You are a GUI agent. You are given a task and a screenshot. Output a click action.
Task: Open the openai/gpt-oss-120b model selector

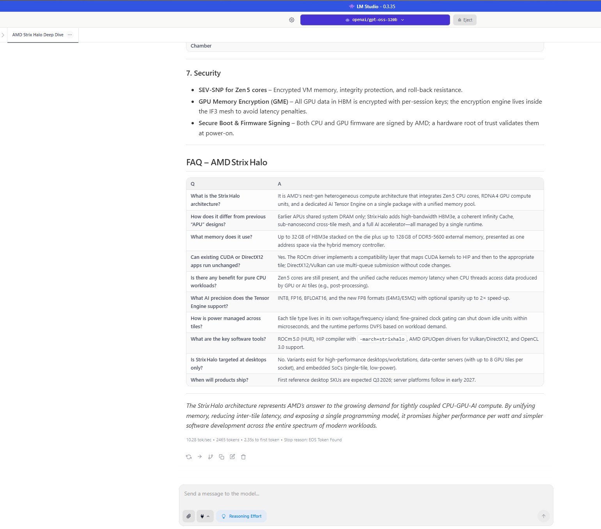(x=375, y=20)
